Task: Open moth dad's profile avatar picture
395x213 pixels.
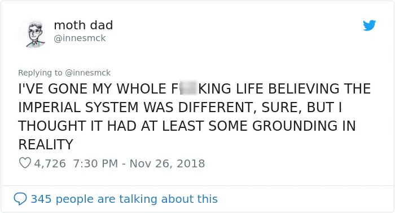Action: pyautogui.click(x=35, y=34)
